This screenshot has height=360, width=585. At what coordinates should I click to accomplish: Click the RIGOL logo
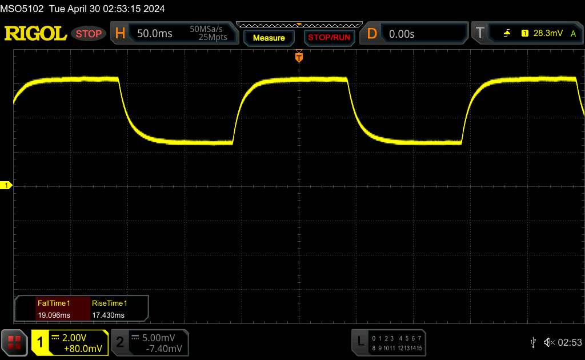(x=35, y=34)
